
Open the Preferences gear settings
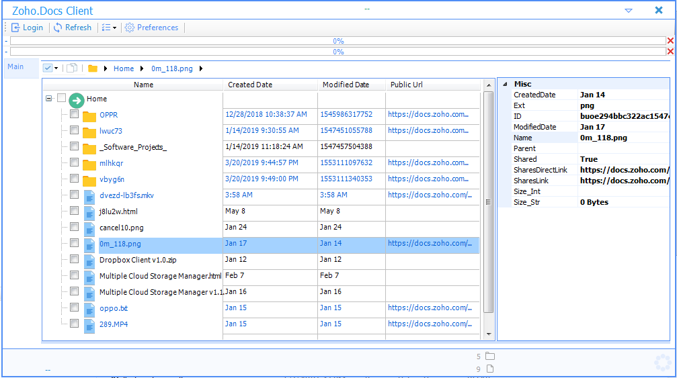[x=151, y=28]
